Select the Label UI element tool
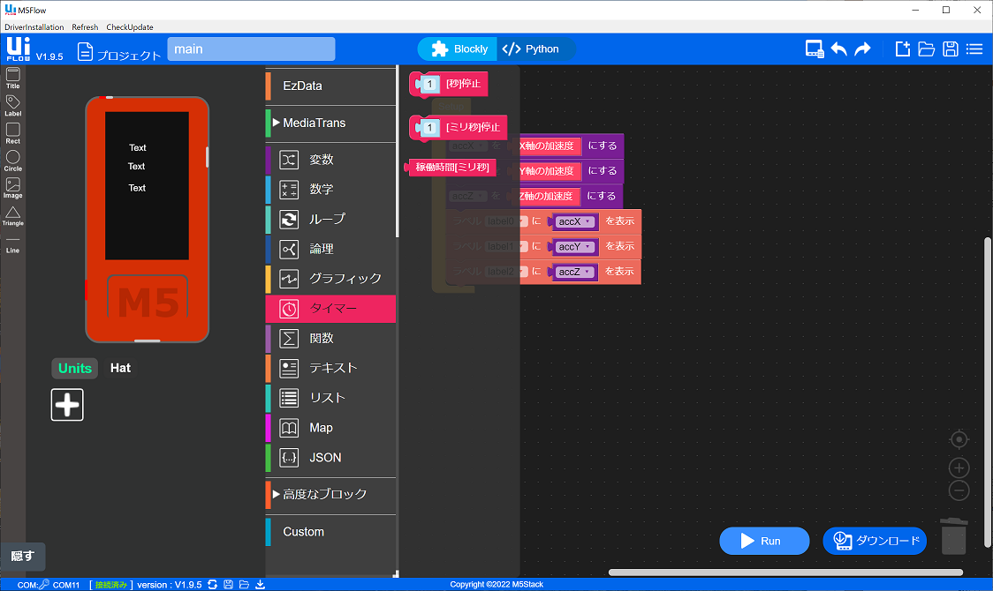This screenshot has width=993, height=591. click(12, 106)
